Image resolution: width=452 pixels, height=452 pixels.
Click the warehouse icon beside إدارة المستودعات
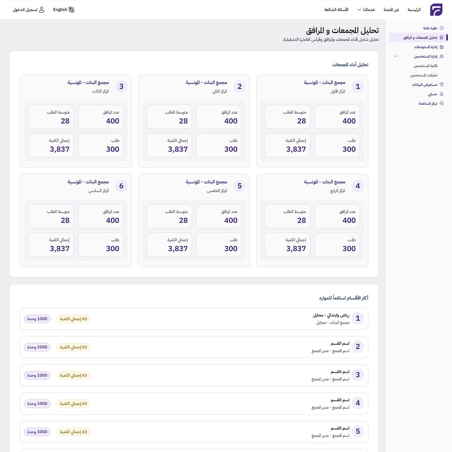point(441,47)
